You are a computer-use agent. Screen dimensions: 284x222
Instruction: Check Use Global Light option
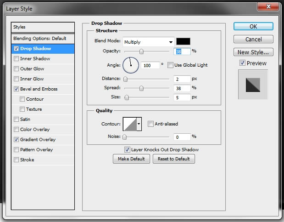tap(170, 65)
